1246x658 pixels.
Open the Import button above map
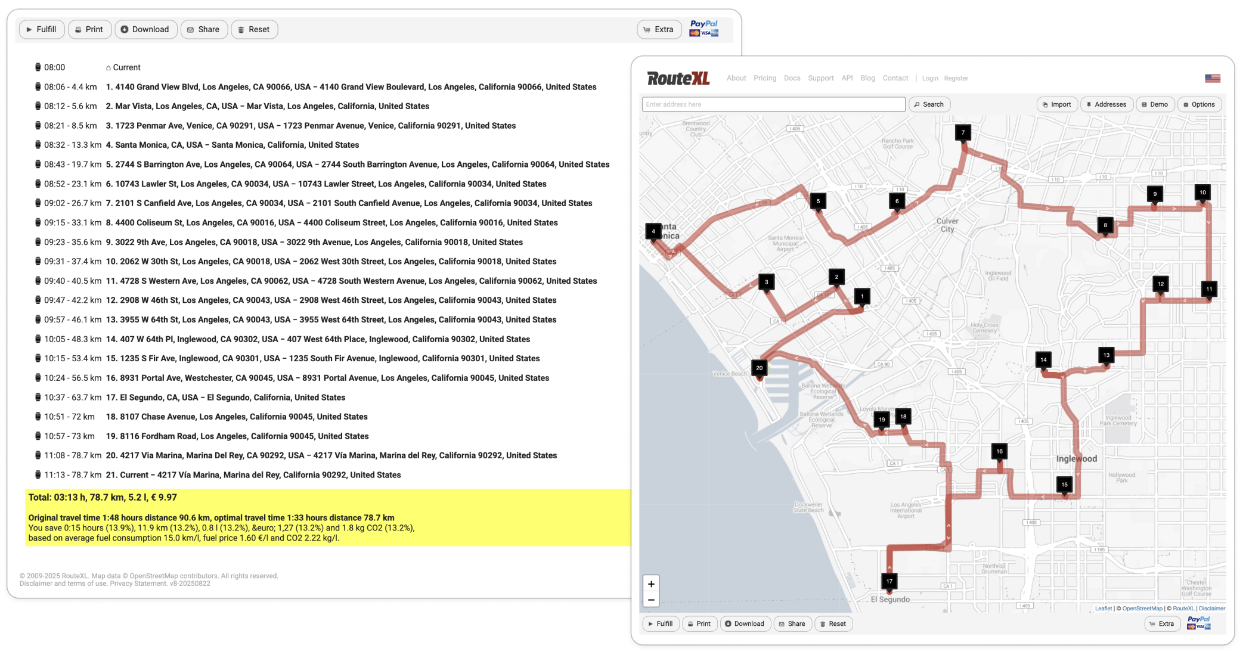pos(1056,104)
